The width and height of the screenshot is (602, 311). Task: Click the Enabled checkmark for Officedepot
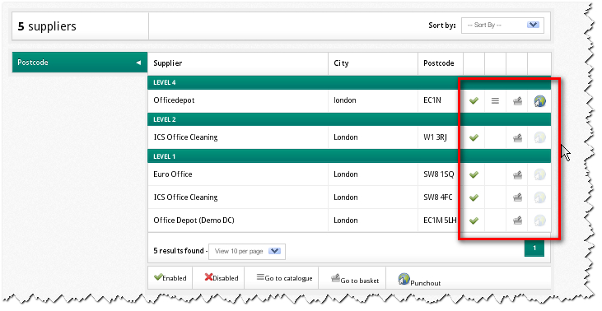point(474,101)
